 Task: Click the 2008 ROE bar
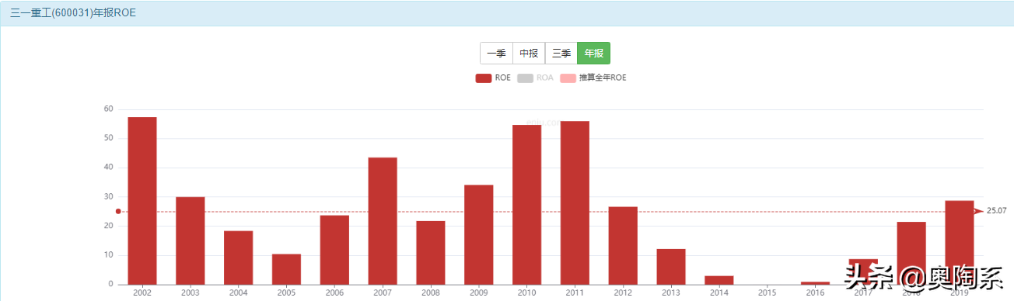pyautogui.click(x=431, y=253)
